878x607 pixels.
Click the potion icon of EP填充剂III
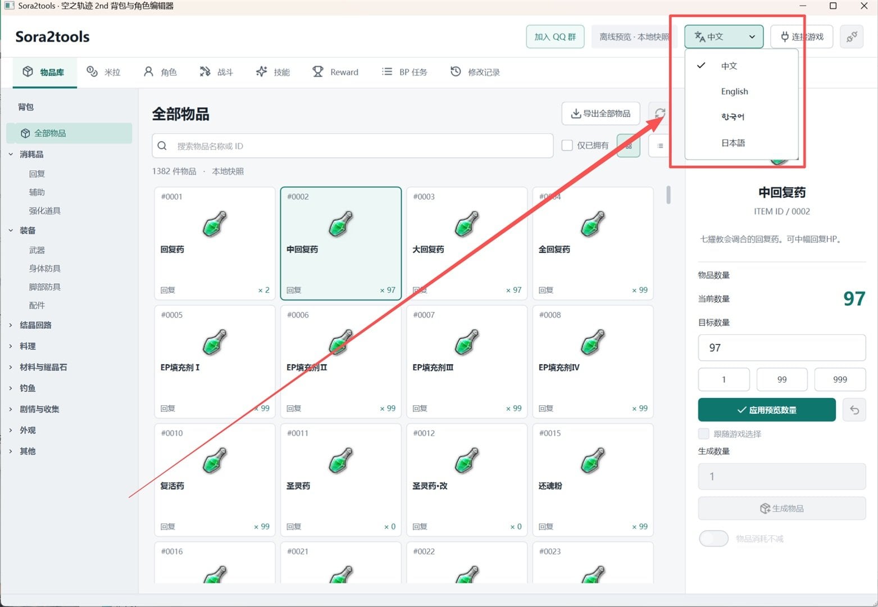pyautogui.click(x=467, y=342)
